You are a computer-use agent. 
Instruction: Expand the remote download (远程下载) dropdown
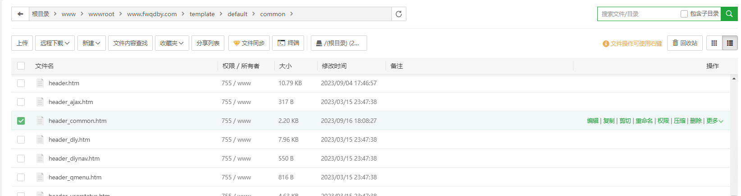tap(55, 43)
